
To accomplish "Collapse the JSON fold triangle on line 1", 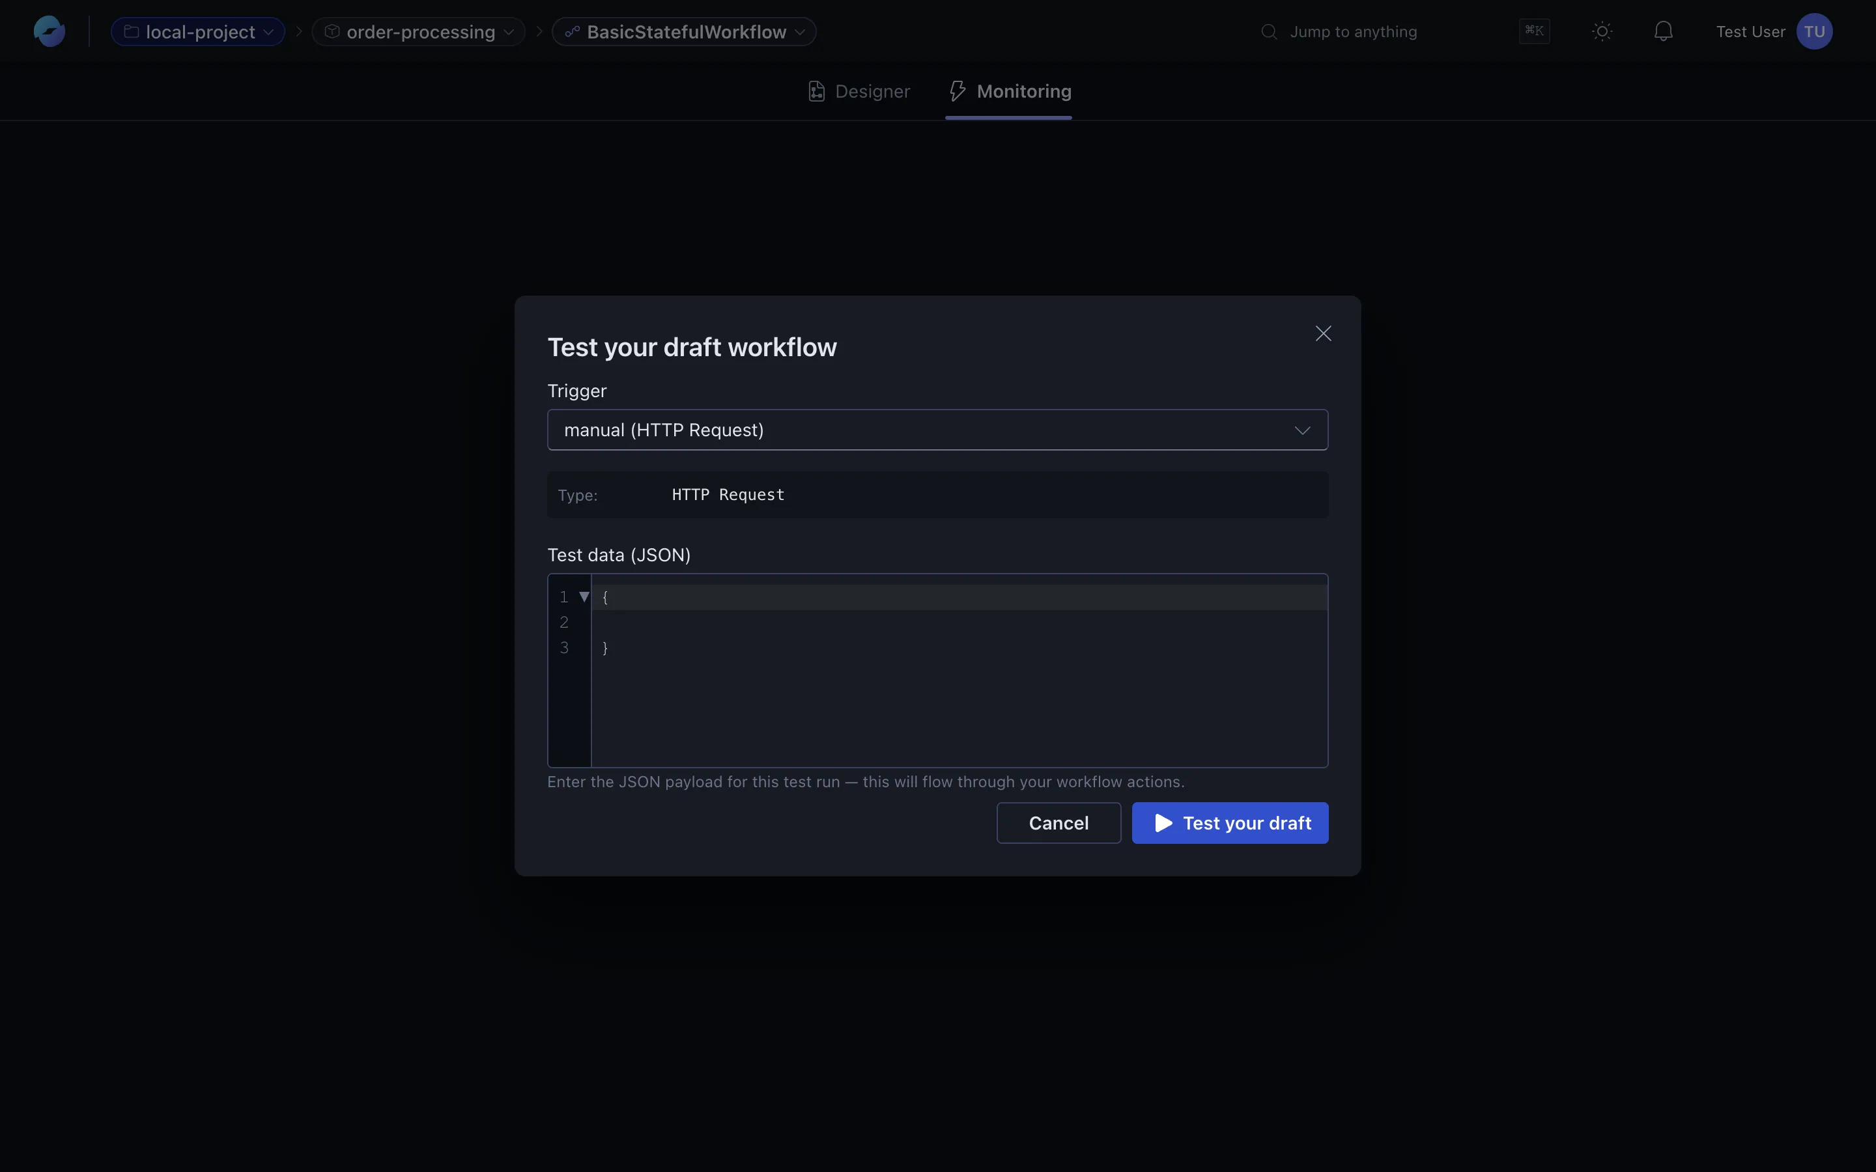I will [x=584, y=597].
